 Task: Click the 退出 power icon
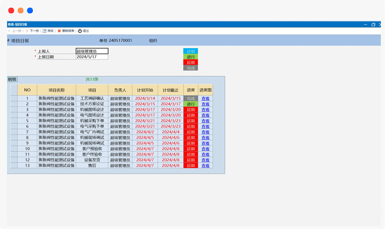click(80, 31)
